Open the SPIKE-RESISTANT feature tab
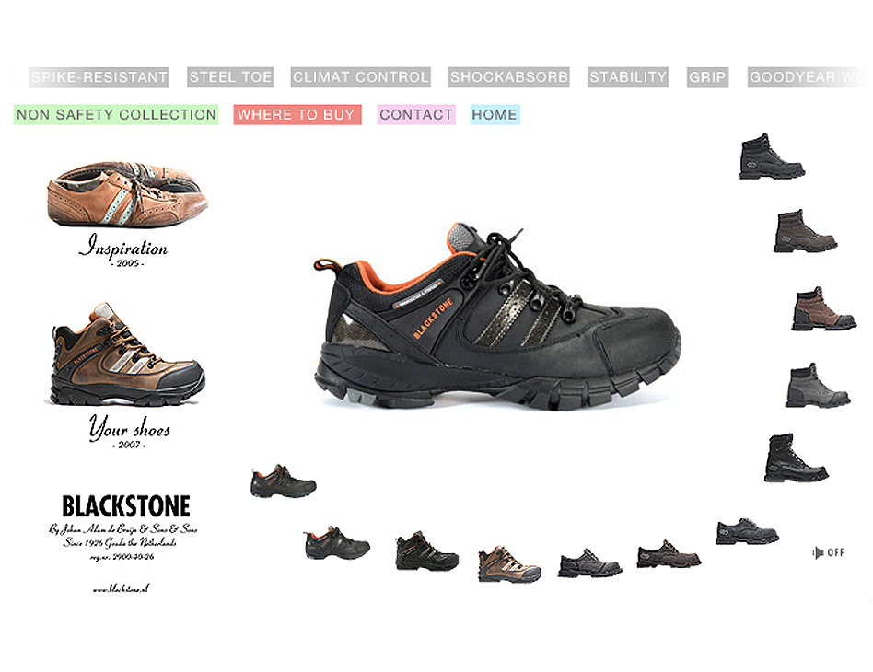This screenshot has width=873, height=672. pos(99,77)
